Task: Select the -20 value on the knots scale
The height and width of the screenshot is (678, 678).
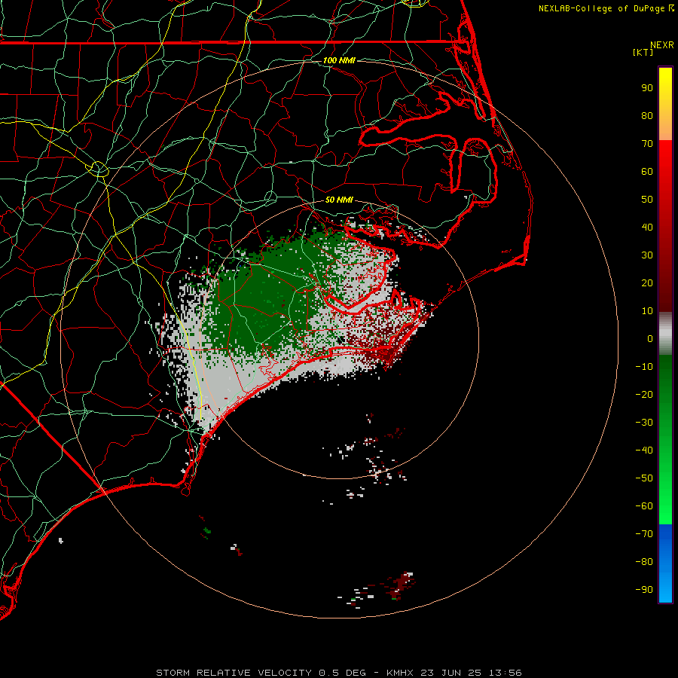Action: pyautogui.click(x=644, y=395)
